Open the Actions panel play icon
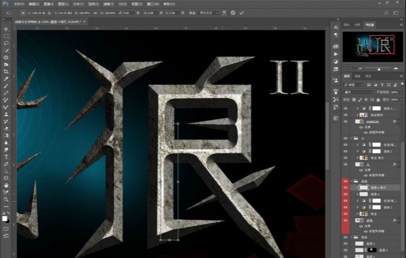The height and width of the screenshot is (258, 406). 336,54
